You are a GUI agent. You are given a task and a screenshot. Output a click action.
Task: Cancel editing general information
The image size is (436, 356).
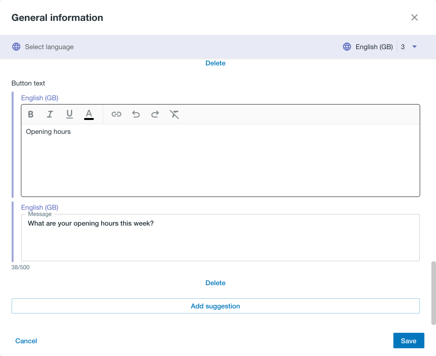click(x=26, y=341)
